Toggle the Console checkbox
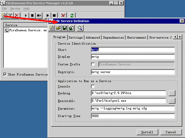 [93, 86]
